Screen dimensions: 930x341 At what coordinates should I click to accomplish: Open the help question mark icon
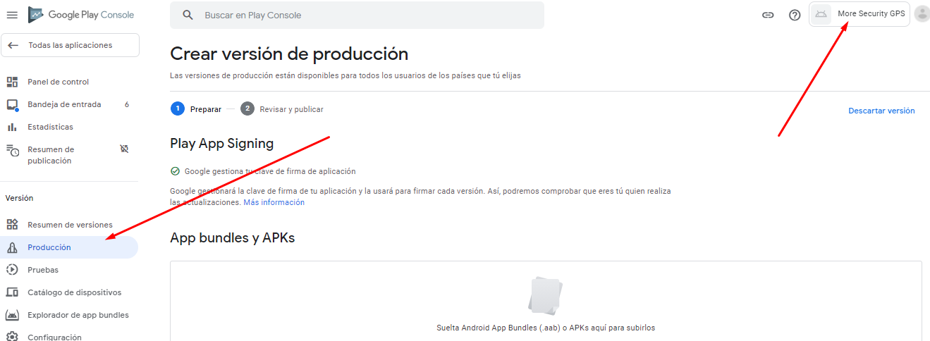click(795, 15)
